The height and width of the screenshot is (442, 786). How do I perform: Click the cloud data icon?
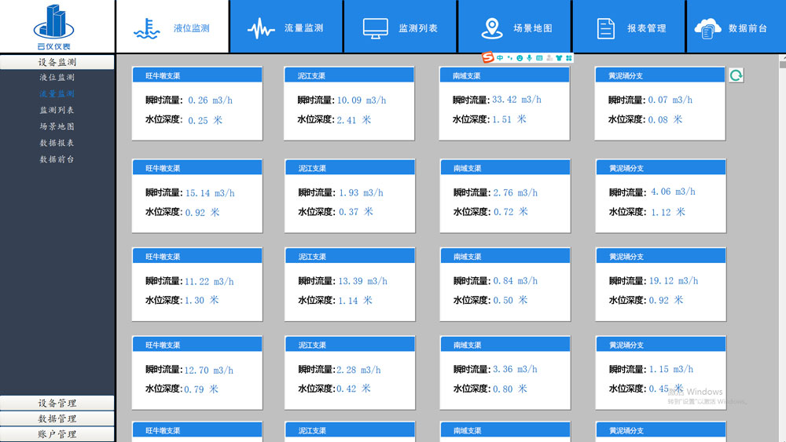coord(707,28)
